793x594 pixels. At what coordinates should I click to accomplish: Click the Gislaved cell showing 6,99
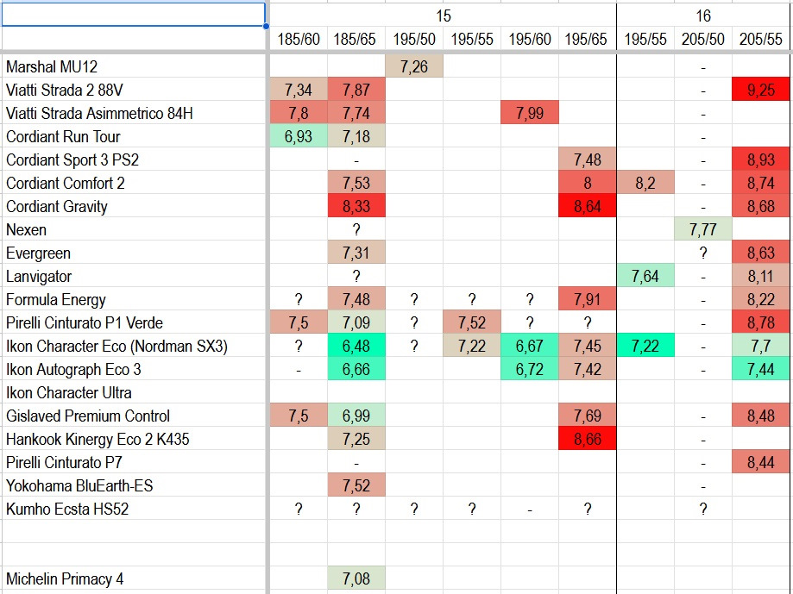[x=356, y=415]
